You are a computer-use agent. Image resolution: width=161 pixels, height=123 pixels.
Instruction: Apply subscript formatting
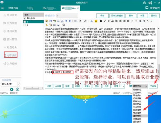[x=147, y=21]
